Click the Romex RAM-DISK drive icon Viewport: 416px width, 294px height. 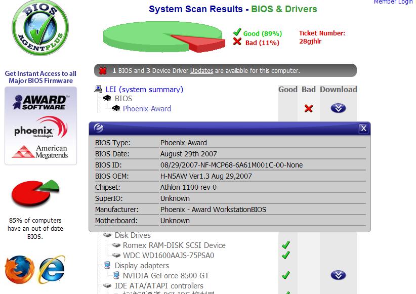point(116,245)
